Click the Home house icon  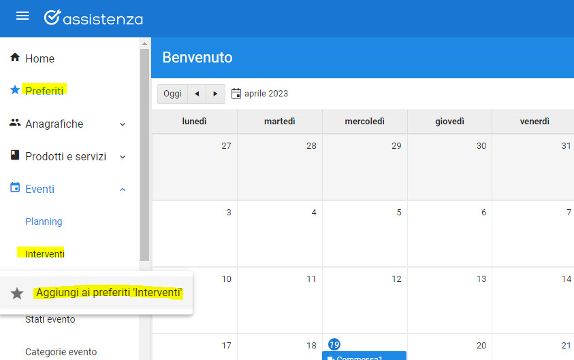pyautogui.click(x=15, y=57)
